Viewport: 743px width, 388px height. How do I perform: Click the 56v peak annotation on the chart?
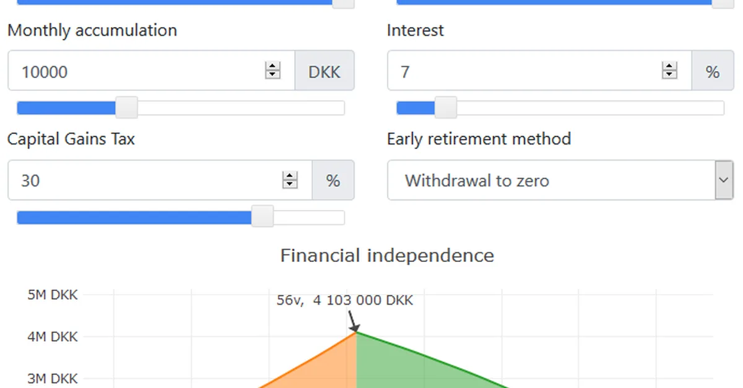click(345, 300)
